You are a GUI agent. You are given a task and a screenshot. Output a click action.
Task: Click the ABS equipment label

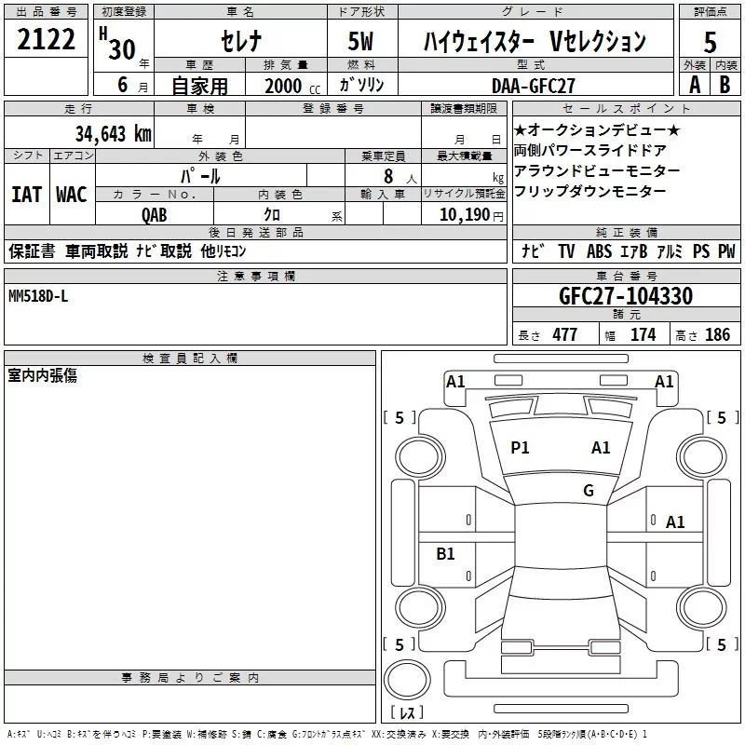[599, 251]
